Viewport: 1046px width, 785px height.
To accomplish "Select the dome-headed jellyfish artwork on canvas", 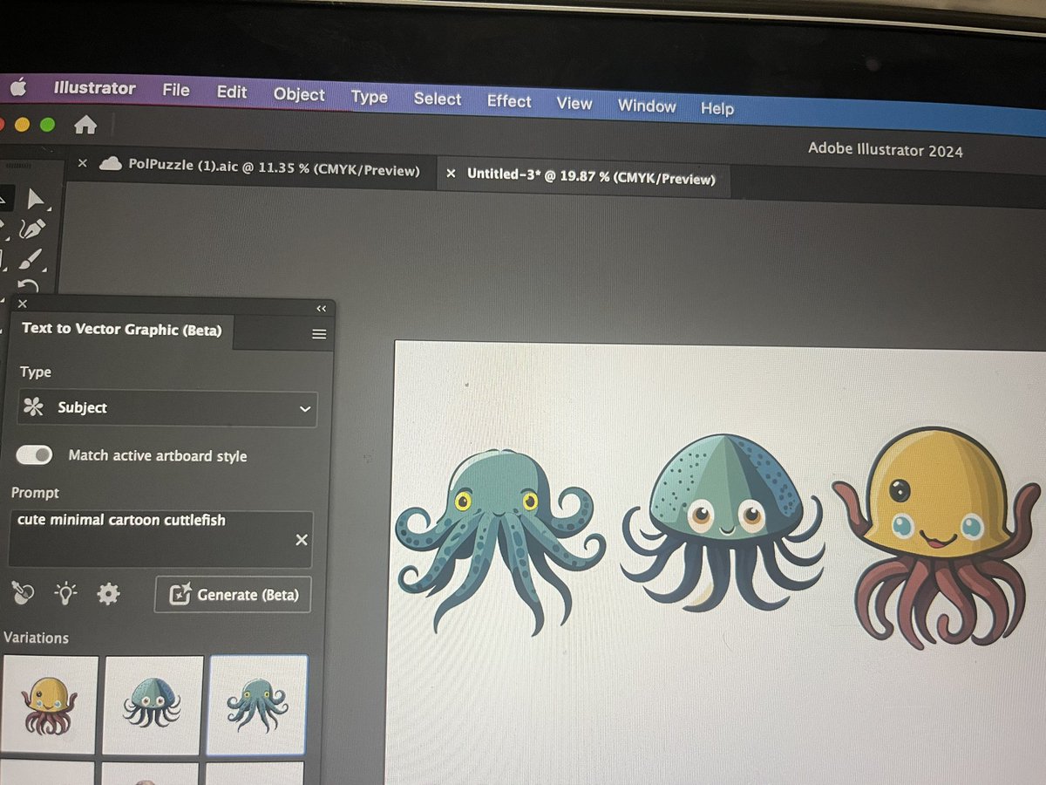I will tap(723, 522).
